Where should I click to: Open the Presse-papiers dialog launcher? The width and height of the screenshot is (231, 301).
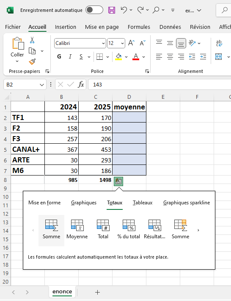pos(47,71)
